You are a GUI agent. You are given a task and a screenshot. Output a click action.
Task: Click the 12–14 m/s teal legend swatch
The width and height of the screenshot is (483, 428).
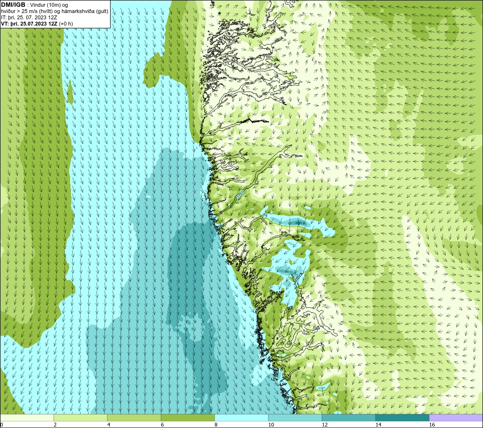click(x=349, y=418)
